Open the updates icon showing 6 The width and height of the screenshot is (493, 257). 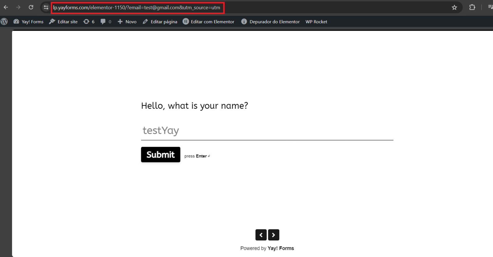[89, 22]
